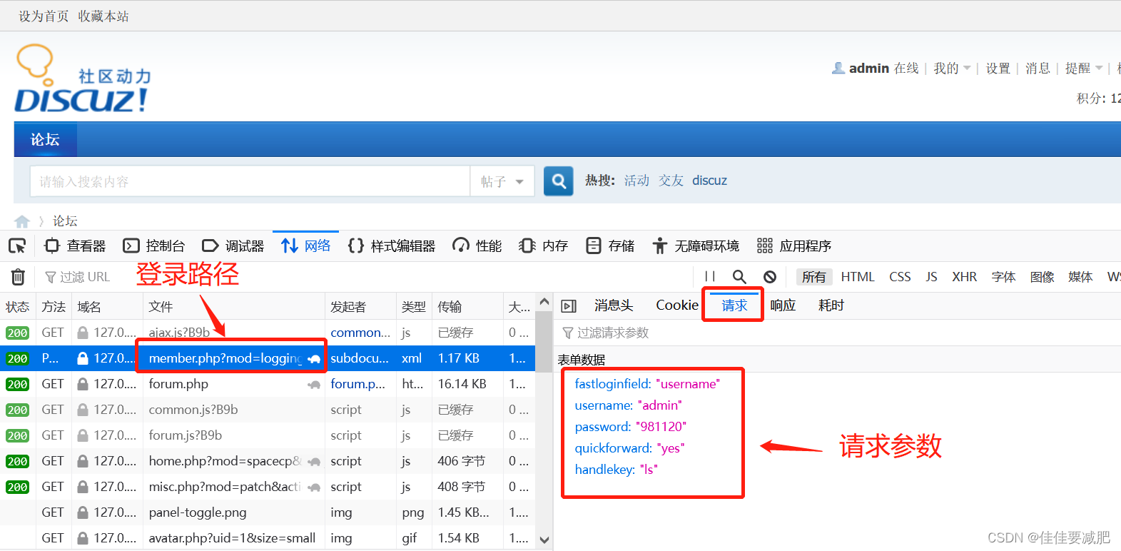Toggle the JS request filter
Viewport: 1121px width, 551px height.
coord(931,277)
